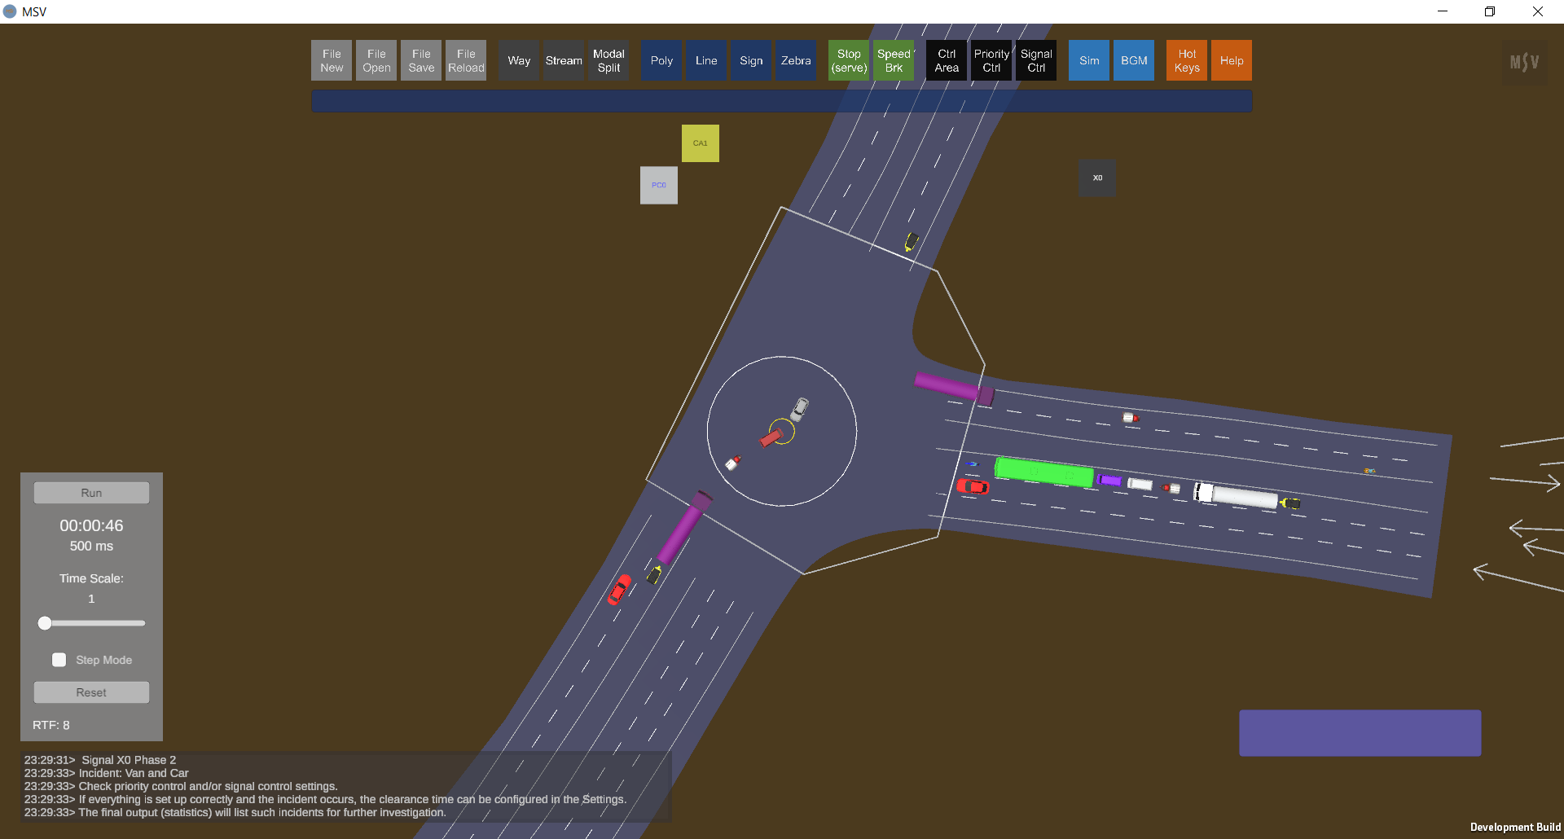Click the PC0 priority control marker
1564x839 pixels.
click(x=659, y=186)
